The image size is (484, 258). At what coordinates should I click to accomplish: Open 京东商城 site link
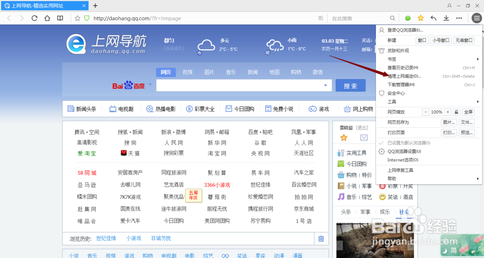point(304,209)
